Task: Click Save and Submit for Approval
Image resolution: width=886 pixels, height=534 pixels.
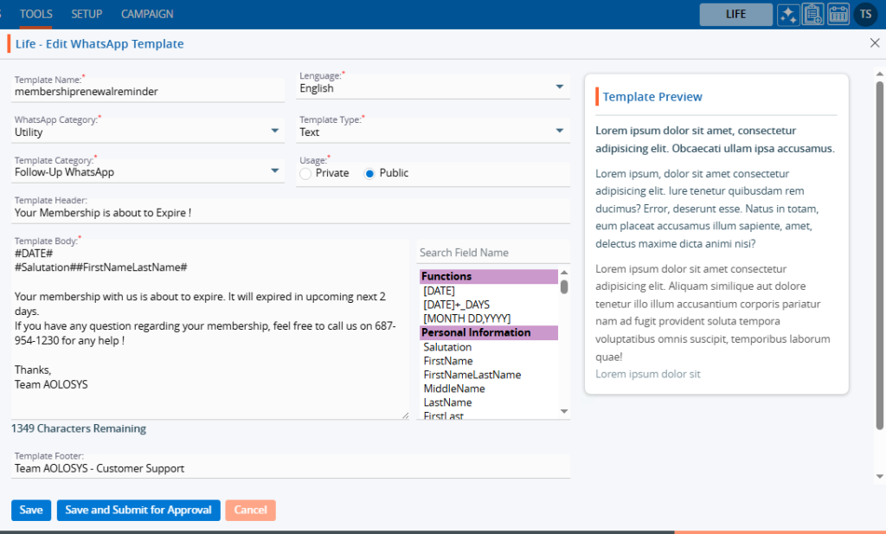Action: pyautogui.click(x=138, y=510)
